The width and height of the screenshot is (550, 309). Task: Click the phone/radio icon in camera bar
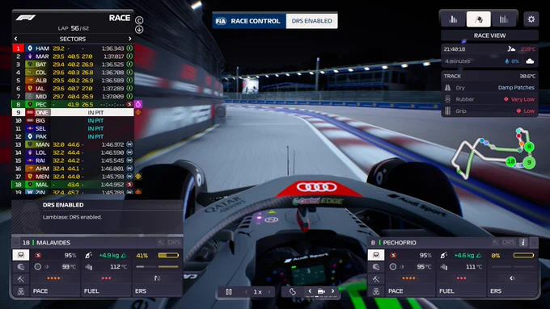(292, 291)
